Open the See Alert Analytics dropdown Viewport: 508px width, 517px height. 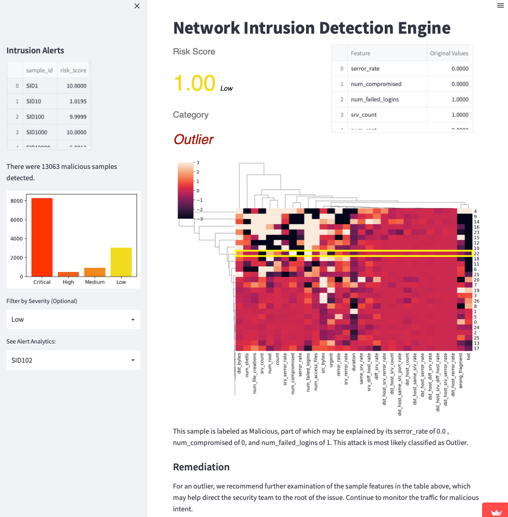point(73,360)
